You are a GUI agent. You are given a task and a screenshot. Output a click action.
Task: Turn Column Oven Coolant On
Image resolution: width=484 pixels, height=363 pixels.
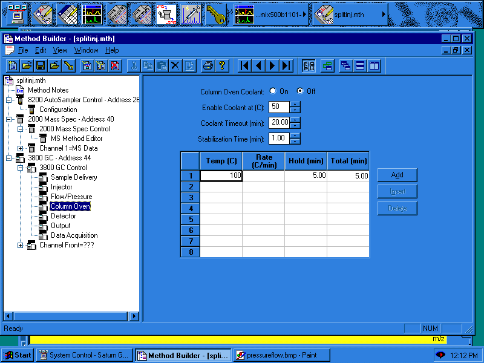[x=273, y=91]
